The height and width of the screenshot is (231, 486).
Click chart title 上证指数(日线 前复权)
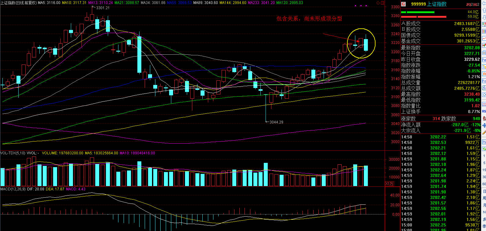[x=19, y=2]
